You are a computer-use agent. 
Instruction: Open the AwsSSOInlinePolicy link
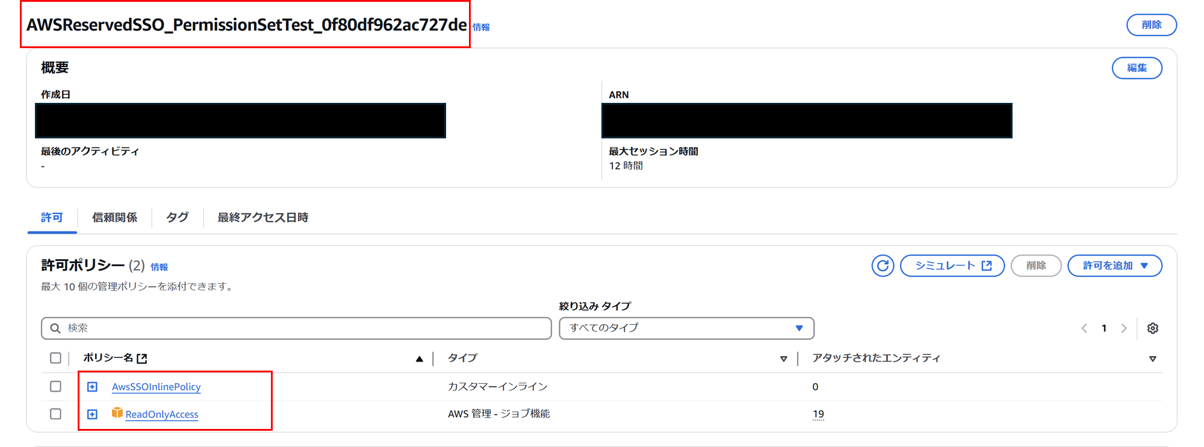pyautogui.click(x=156, y=387)
